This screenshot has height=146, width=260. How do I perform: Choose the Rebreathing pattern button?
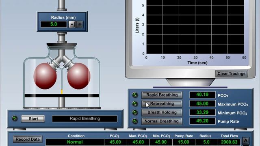(x=162, y=104)
